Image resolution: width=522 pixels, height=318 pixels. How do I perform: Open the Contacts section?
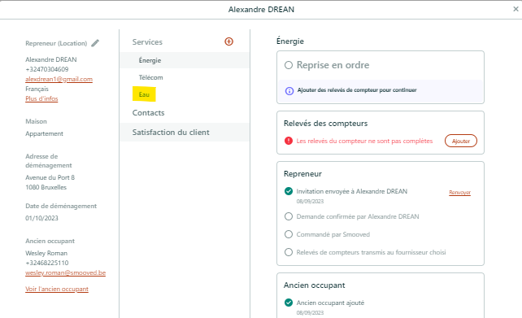click(148, 112)
